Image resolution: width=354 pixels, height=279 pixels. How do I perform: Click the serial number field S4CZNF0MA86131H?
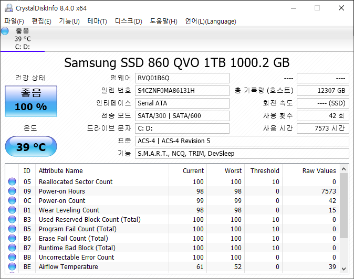182,91
